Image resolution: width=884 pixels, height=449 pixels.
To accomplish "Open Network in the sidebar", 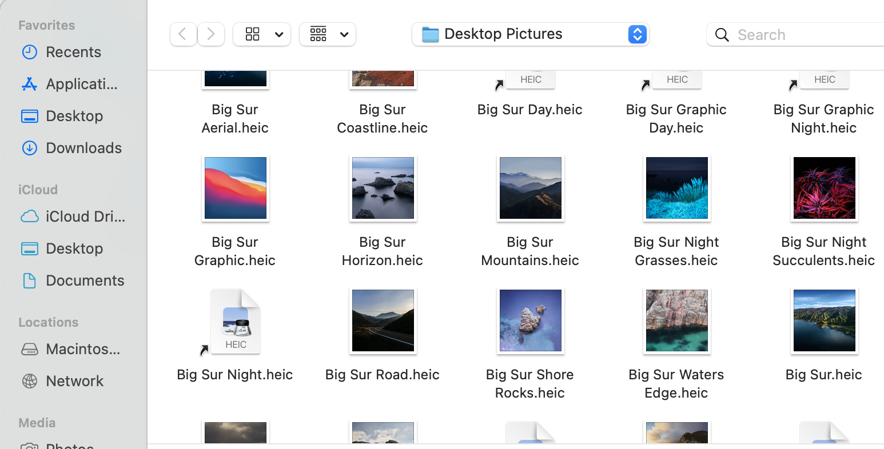I will tap(74, 381).
